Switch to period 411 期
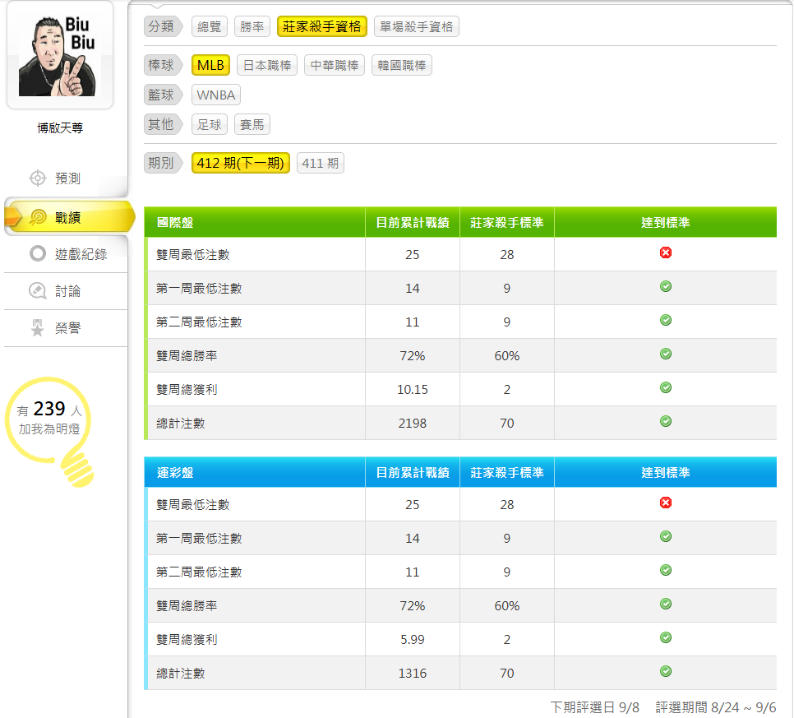This screenshot has width=794, height=718. tap(320, 163)
